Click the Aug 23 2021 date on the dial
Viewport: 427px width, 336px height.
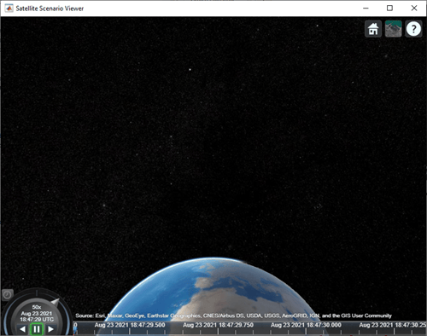pos(37,313)
